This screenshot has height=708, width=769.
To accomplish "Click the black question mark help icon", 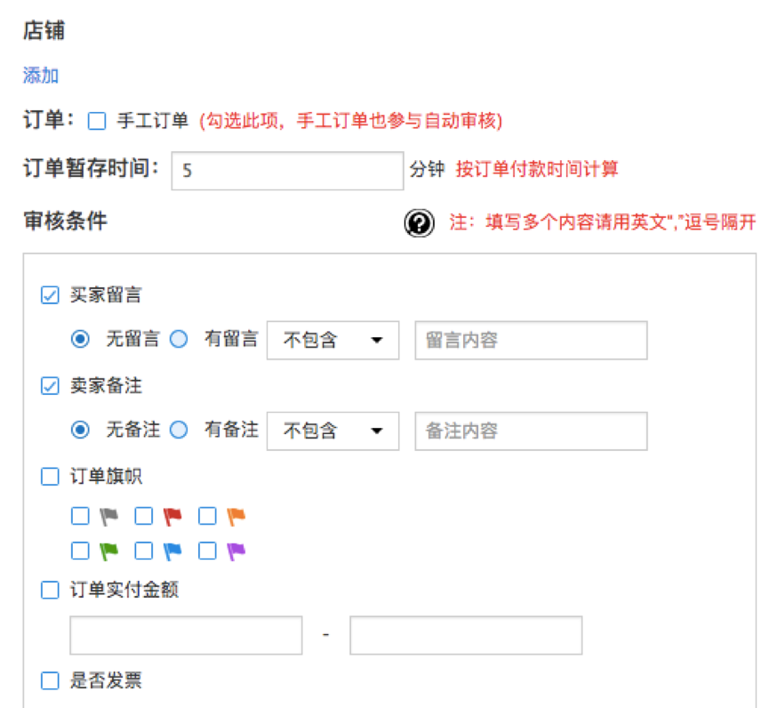I will [x=419, y=222].
